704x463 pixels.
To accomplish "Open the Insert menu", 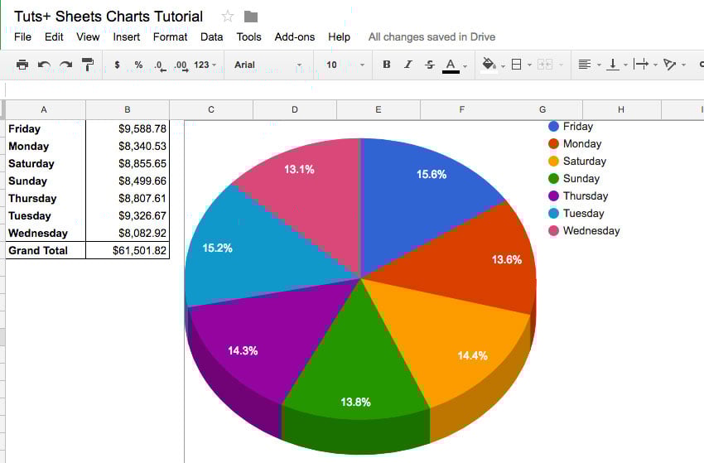I will point(127,36).
